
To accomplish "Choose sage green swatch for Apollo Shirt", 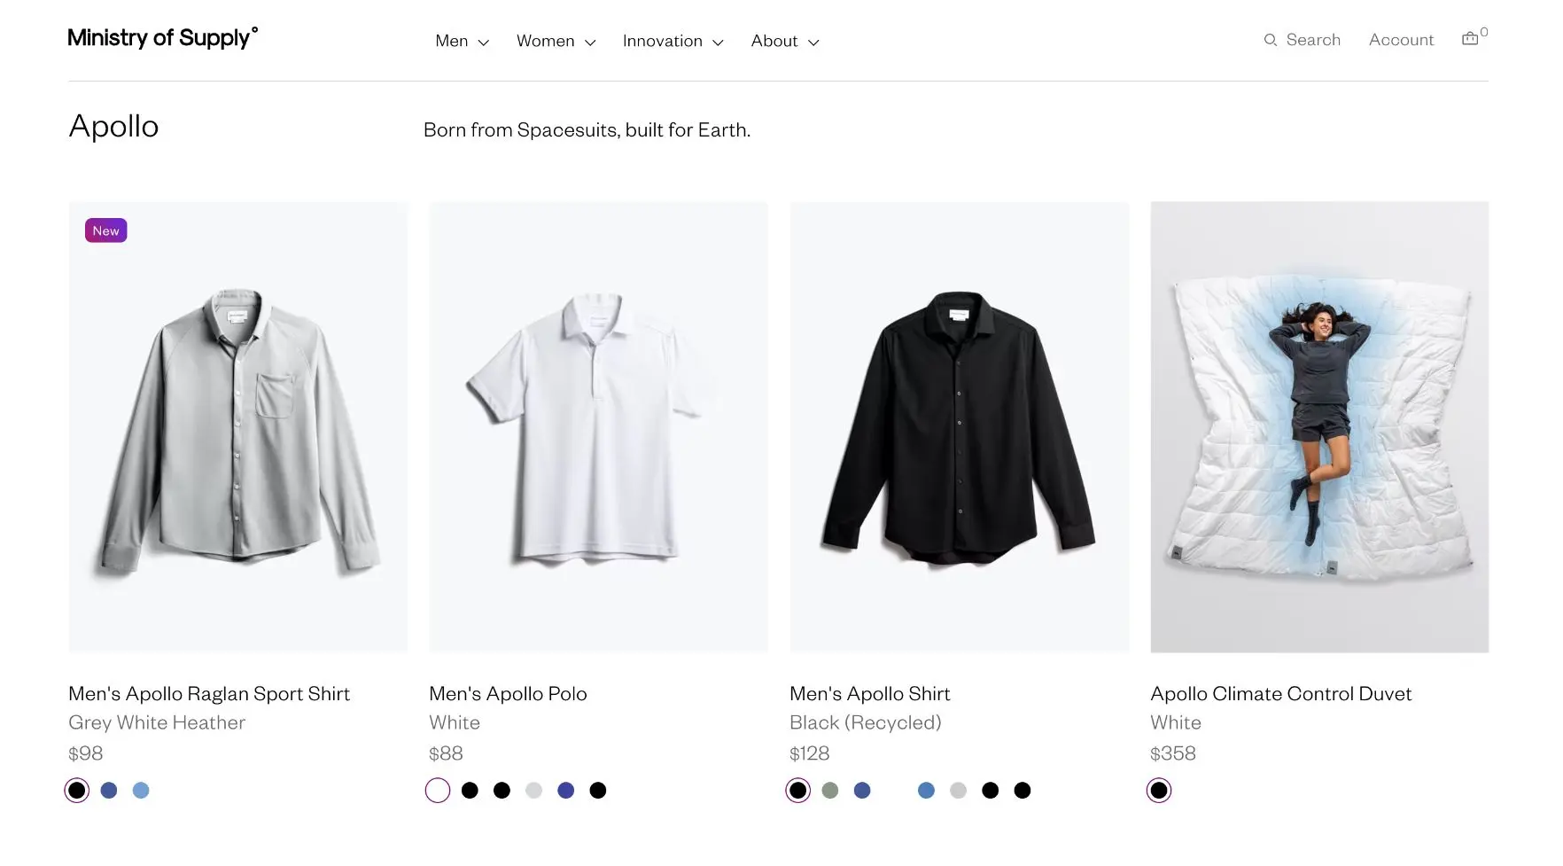I will (x=830, y=791).
